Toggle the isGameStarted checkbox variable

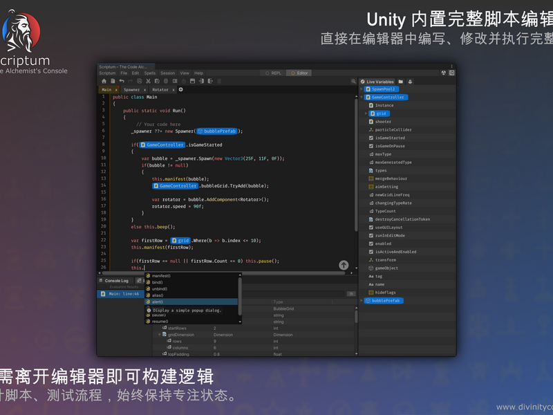coord(371,138)
